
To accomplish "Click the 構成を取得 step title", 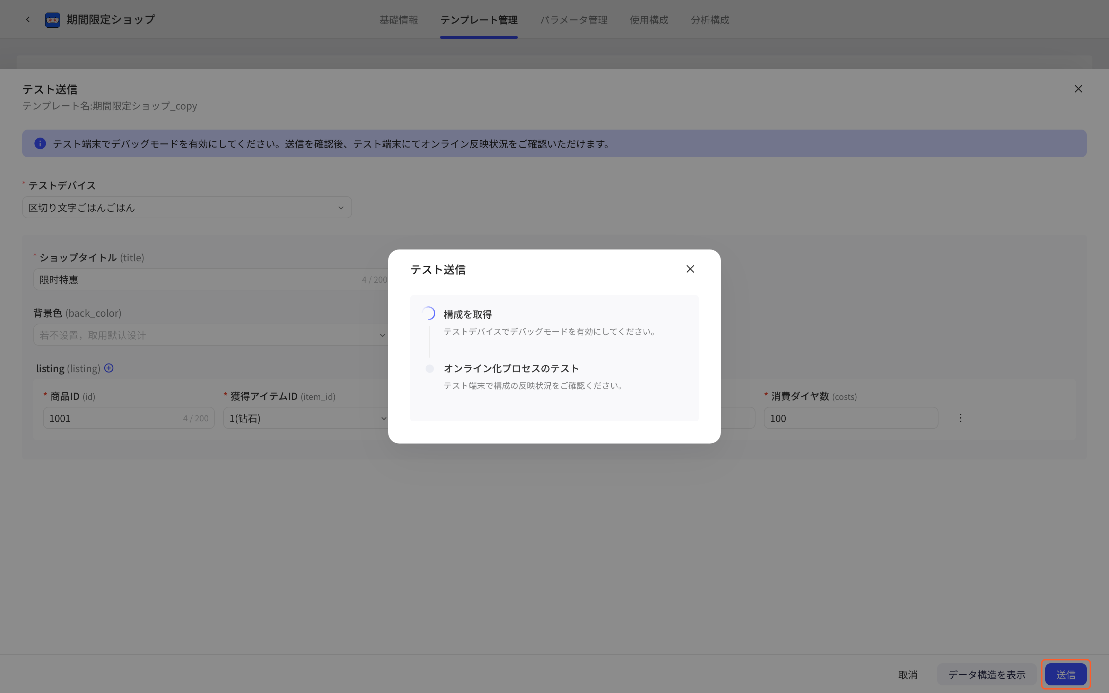I will [x=468, y=314].
